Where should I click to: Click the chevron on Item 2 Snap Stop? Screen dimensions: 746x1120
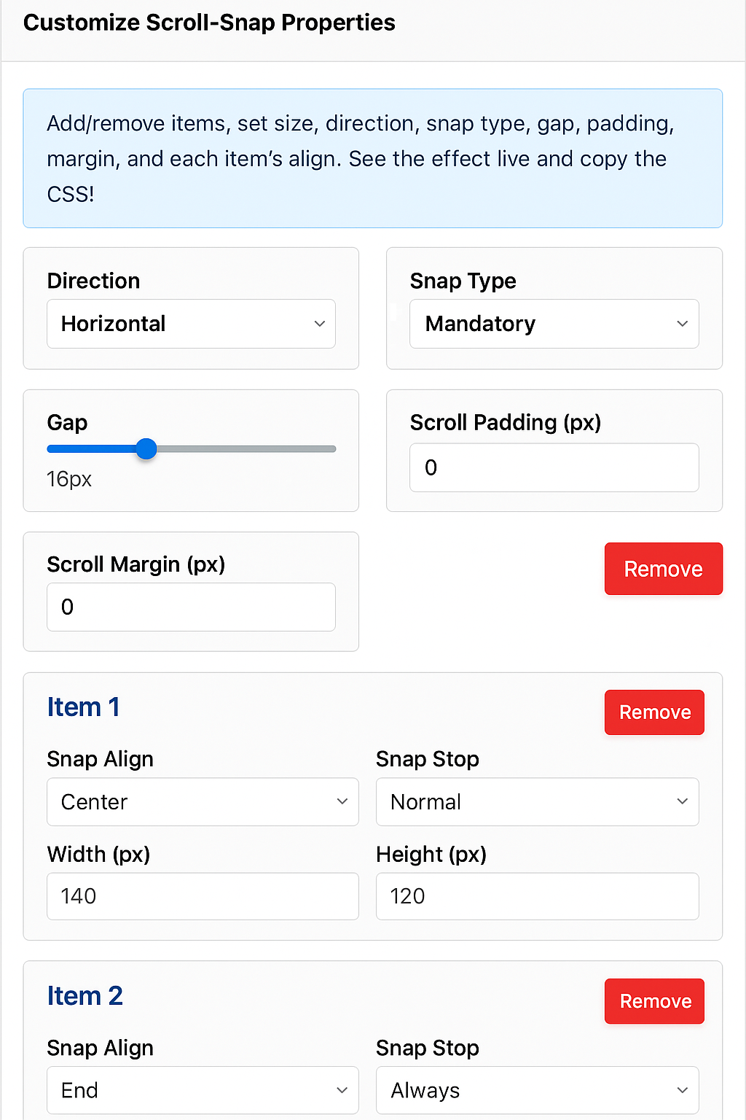tap(682, 1090)
